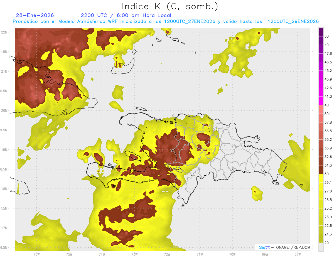The image size is (334, 258).
Task: Click the colorbar value "41.3"
Action: 328,97
